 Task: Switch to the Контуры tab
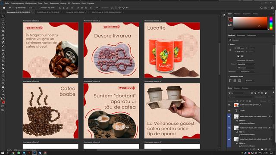point(245,88)
